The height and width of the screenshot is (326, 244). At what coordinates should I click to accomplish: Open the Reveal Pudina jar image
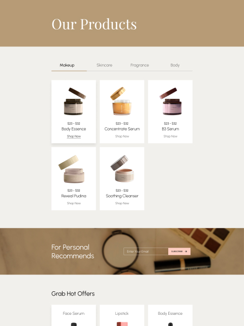click(72, 169)
